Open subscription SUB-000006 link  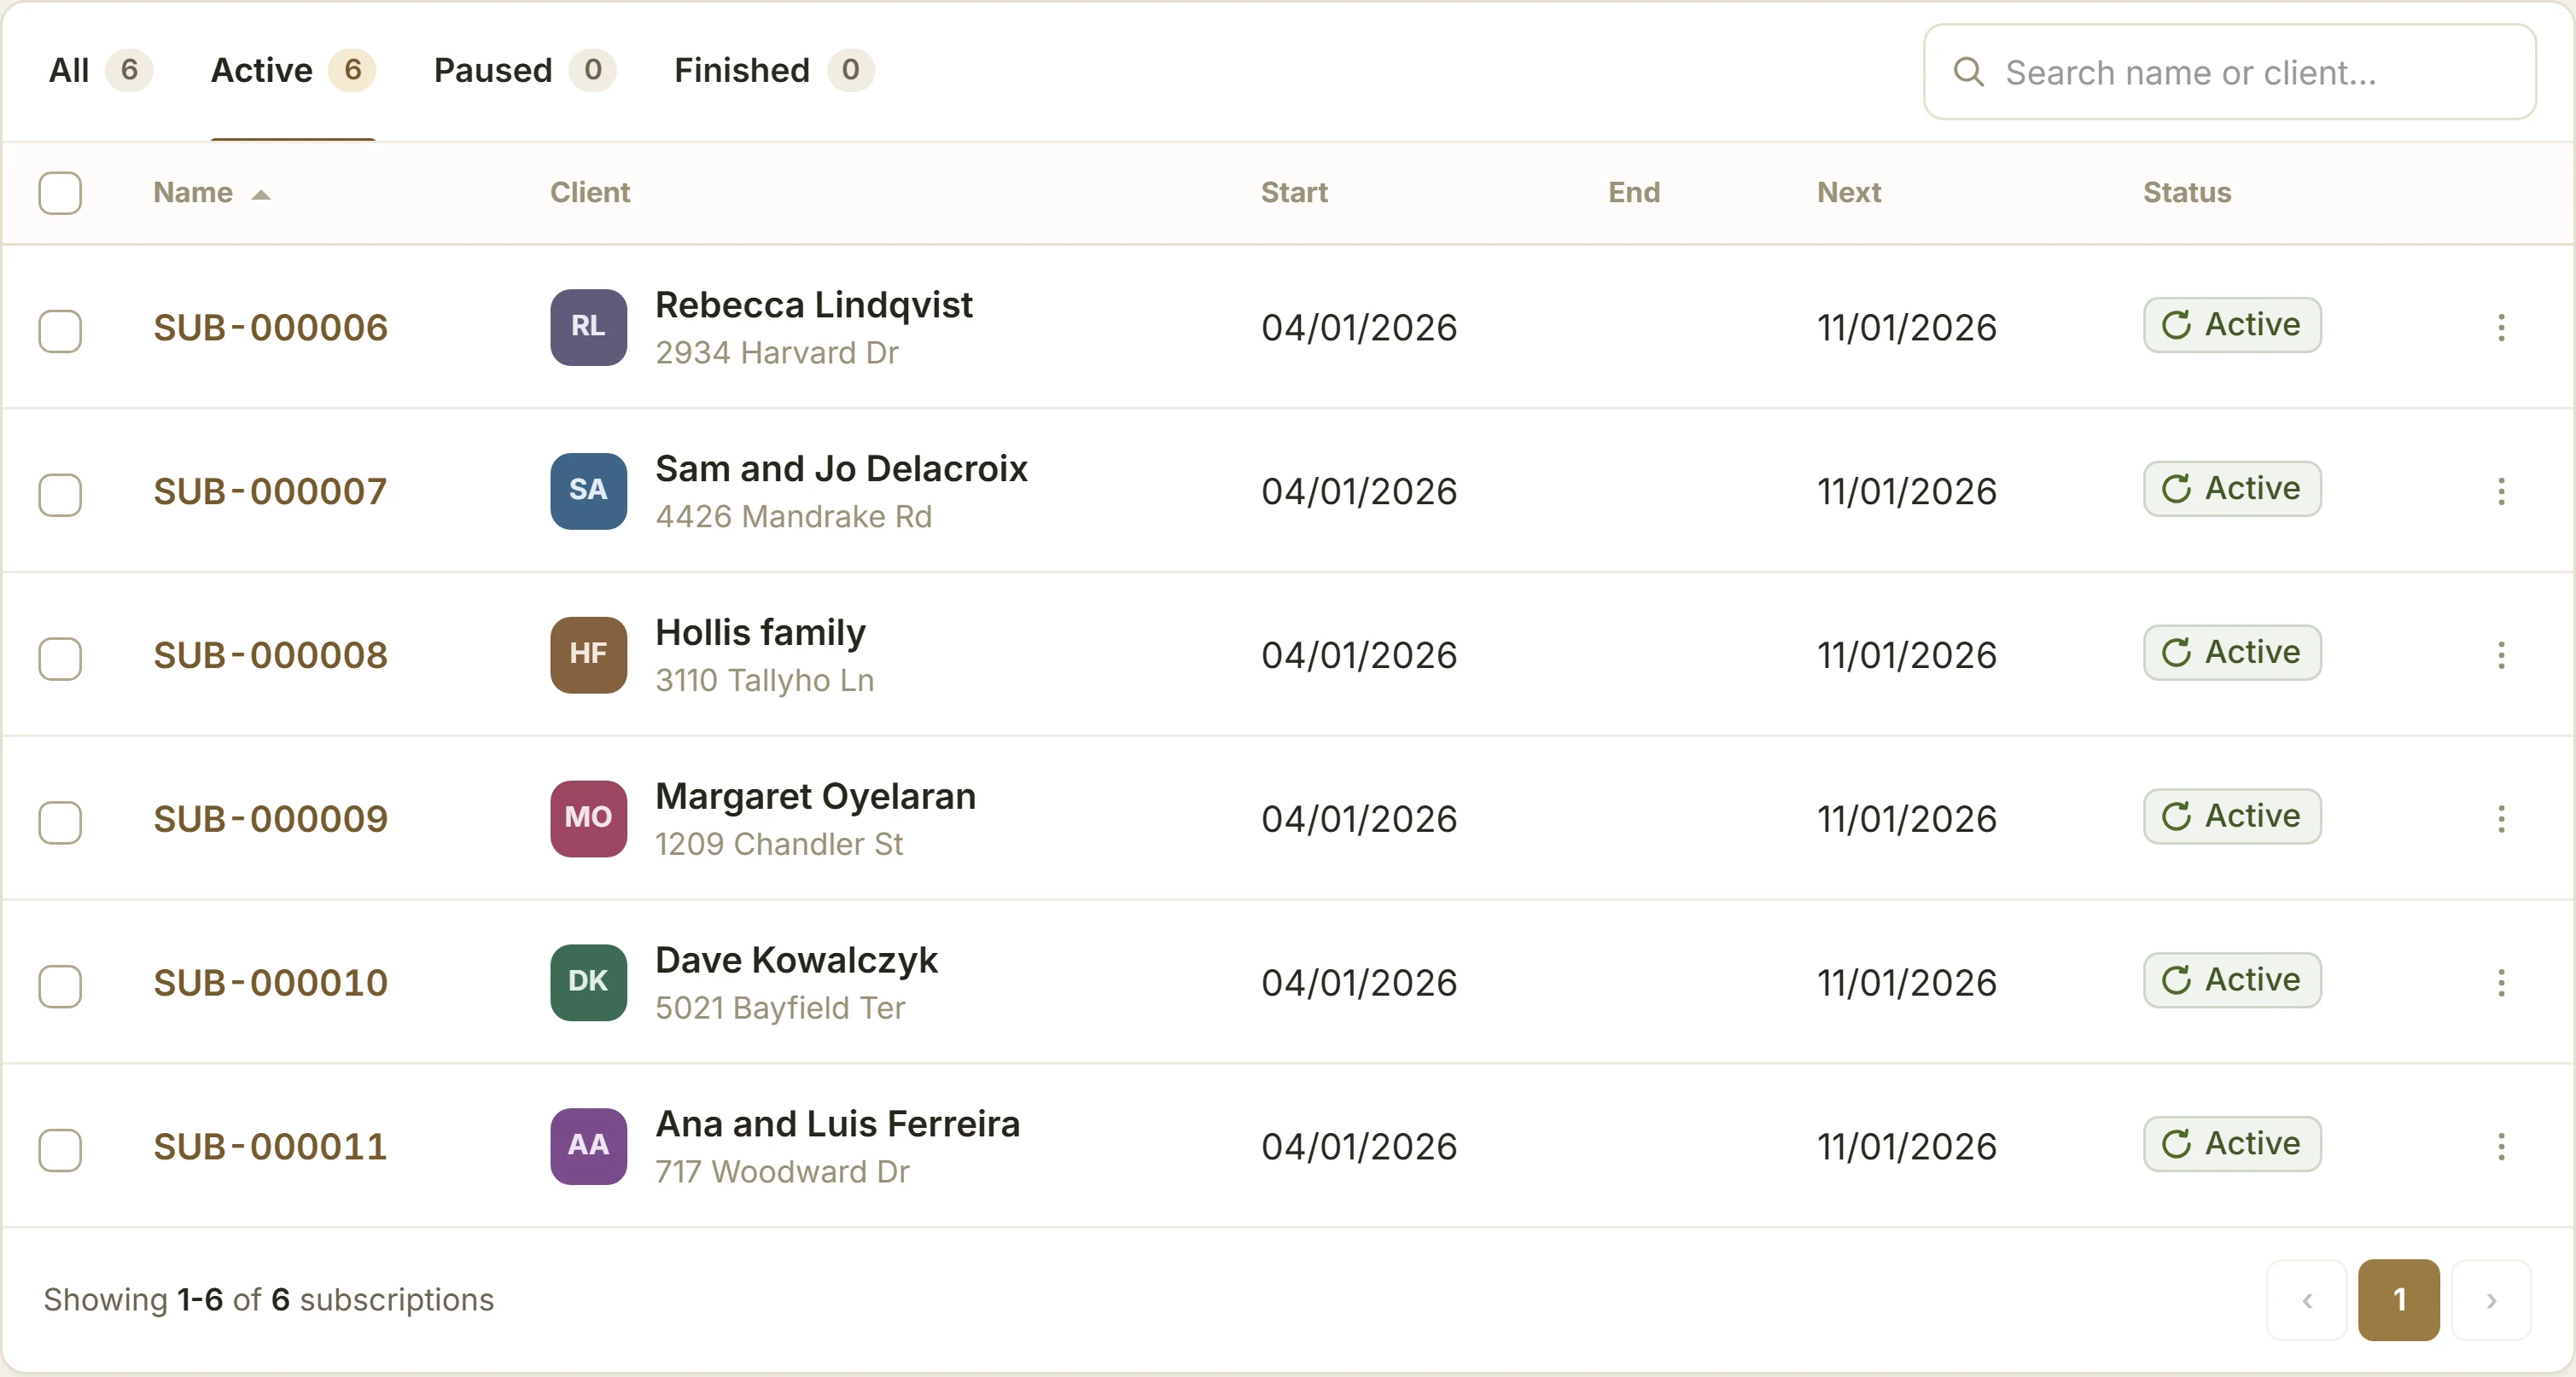[270, 328]
